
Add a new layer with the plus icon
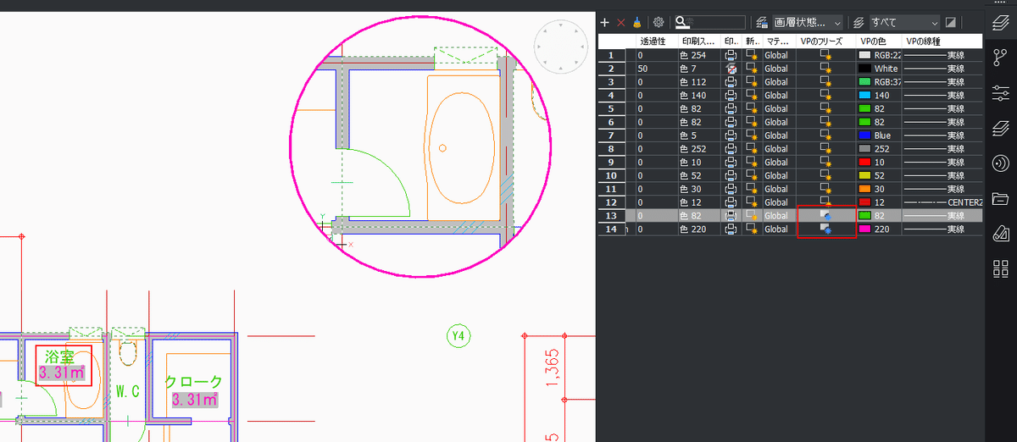click(x=604, y=23)
